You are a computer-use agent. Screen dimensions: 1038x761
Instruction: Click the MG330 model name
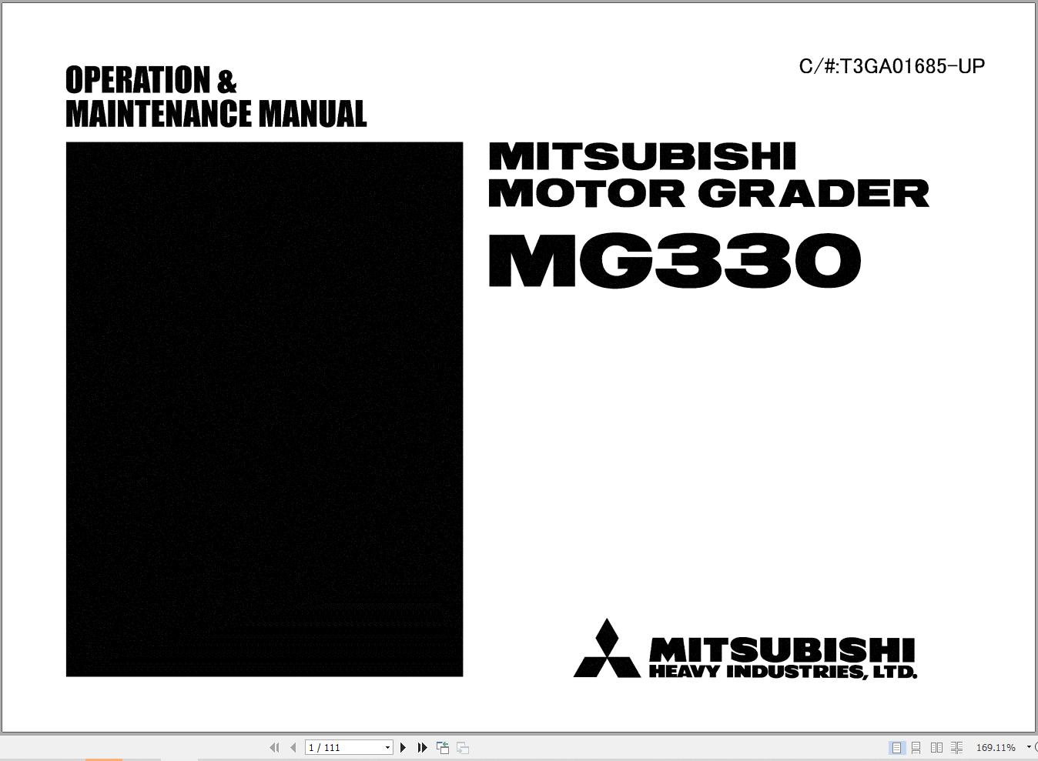tap(675, 261)
